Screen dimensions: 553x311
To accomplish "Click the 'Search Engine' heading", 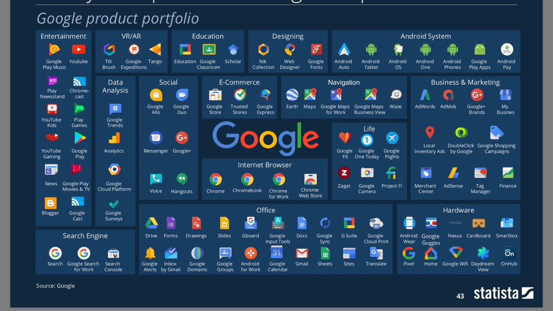I will point(85,236).
